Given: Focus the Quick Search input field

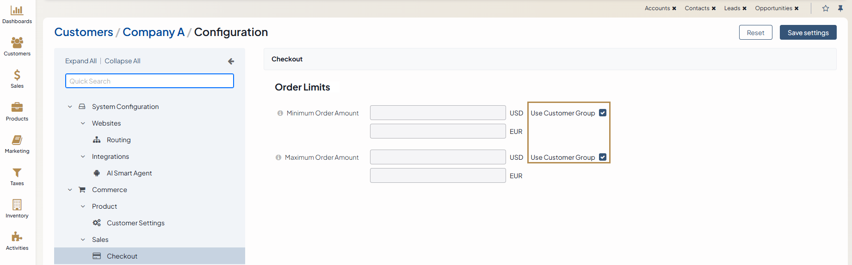Looking at the screenshot, I should tap(149, 81).
